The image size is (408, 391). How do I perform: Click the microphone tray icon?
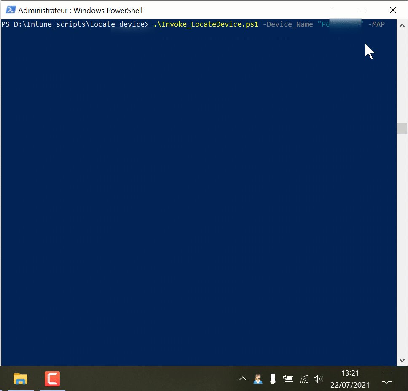pos(273,379)
